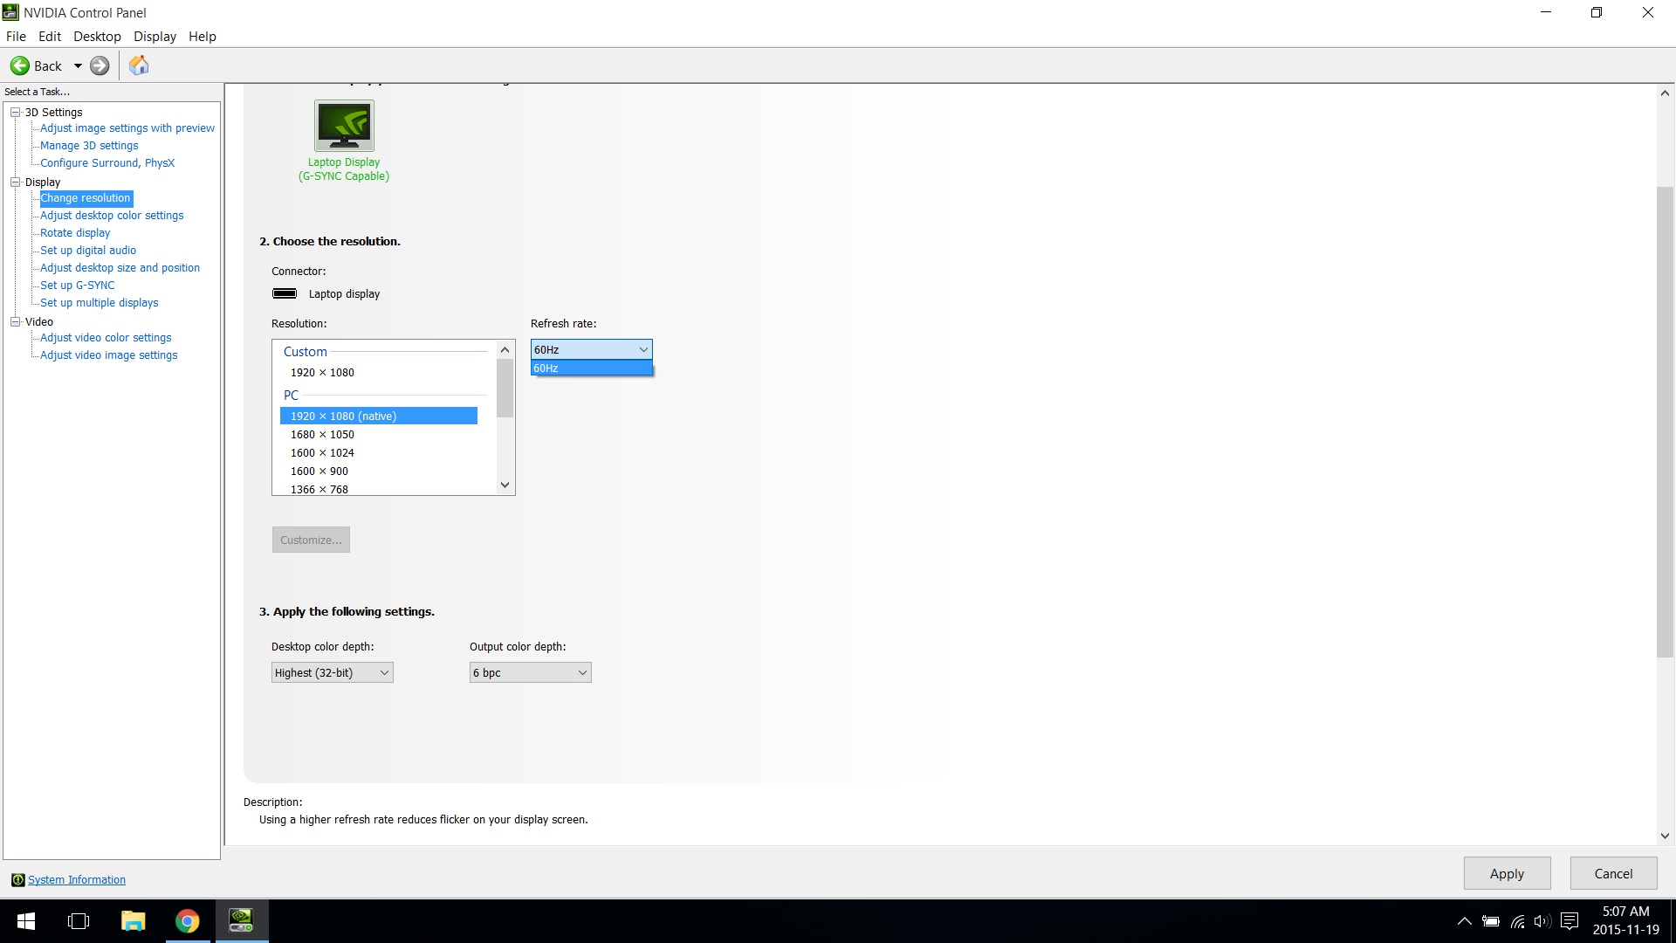1676x943 pixels.
Task: Open the Refresh rate dropdown
Action: (x=591, y=349)
